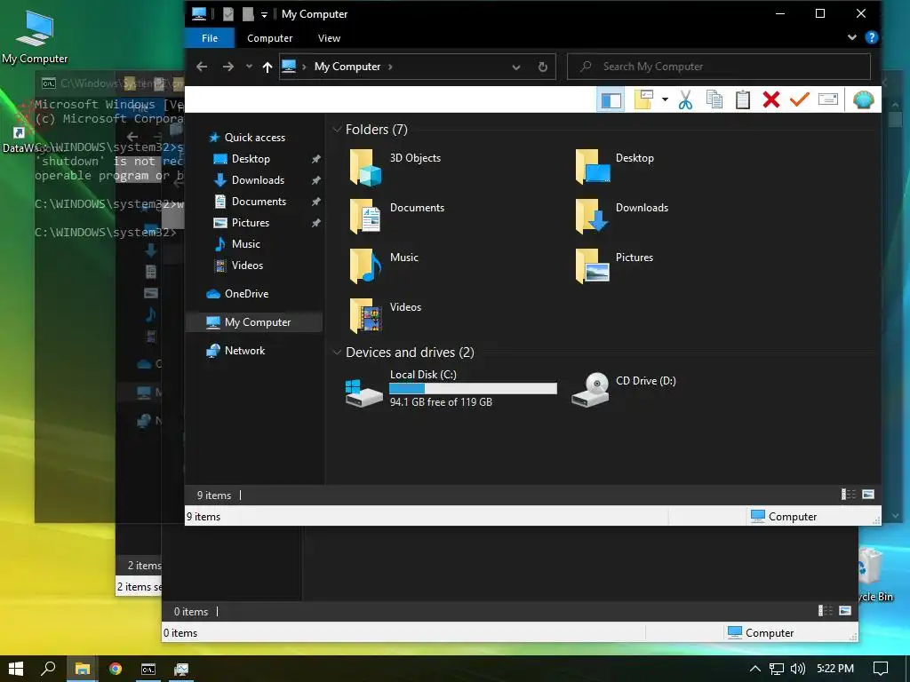Select OneDrive in the navigation pane
The width and height of the screenshot is (910, 682).
pyautogui.click(x=246, y=294)
